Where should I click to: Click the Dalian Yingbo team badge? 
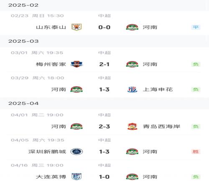point(76,177)
